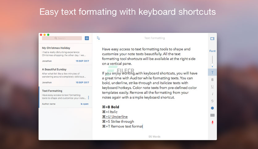
Task: Click the ⌘+U Underline line in note
Action: click(115, 117)
